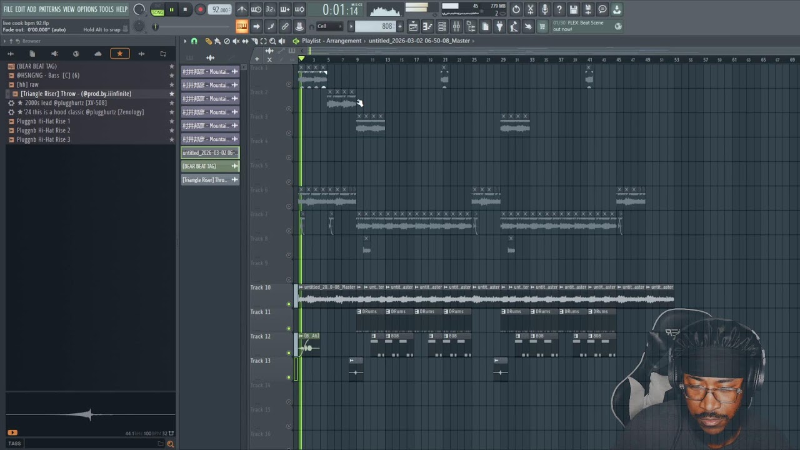800x450 pixels.
Task: Open the FILE menu
Action: point(8,9)
